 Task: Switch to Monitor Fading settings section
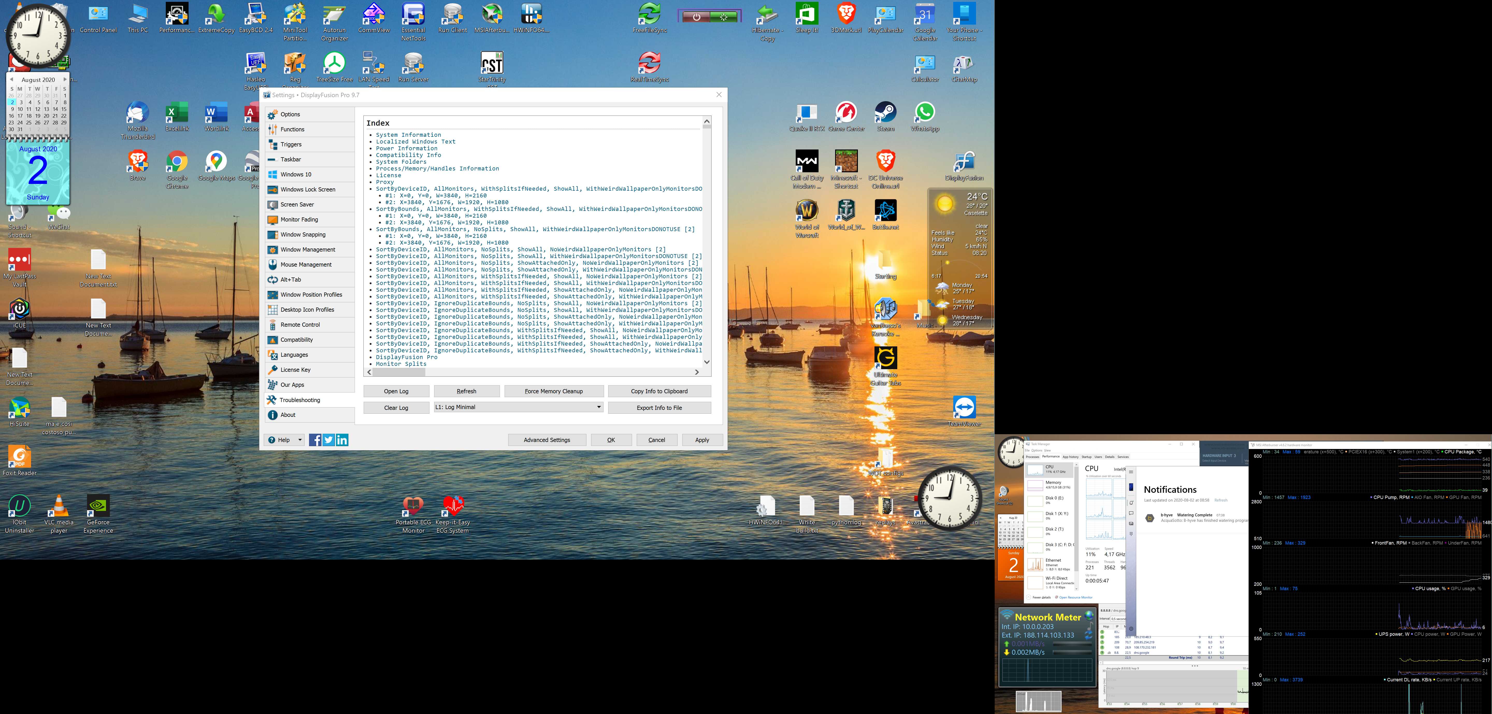click(x=299, y=219)
